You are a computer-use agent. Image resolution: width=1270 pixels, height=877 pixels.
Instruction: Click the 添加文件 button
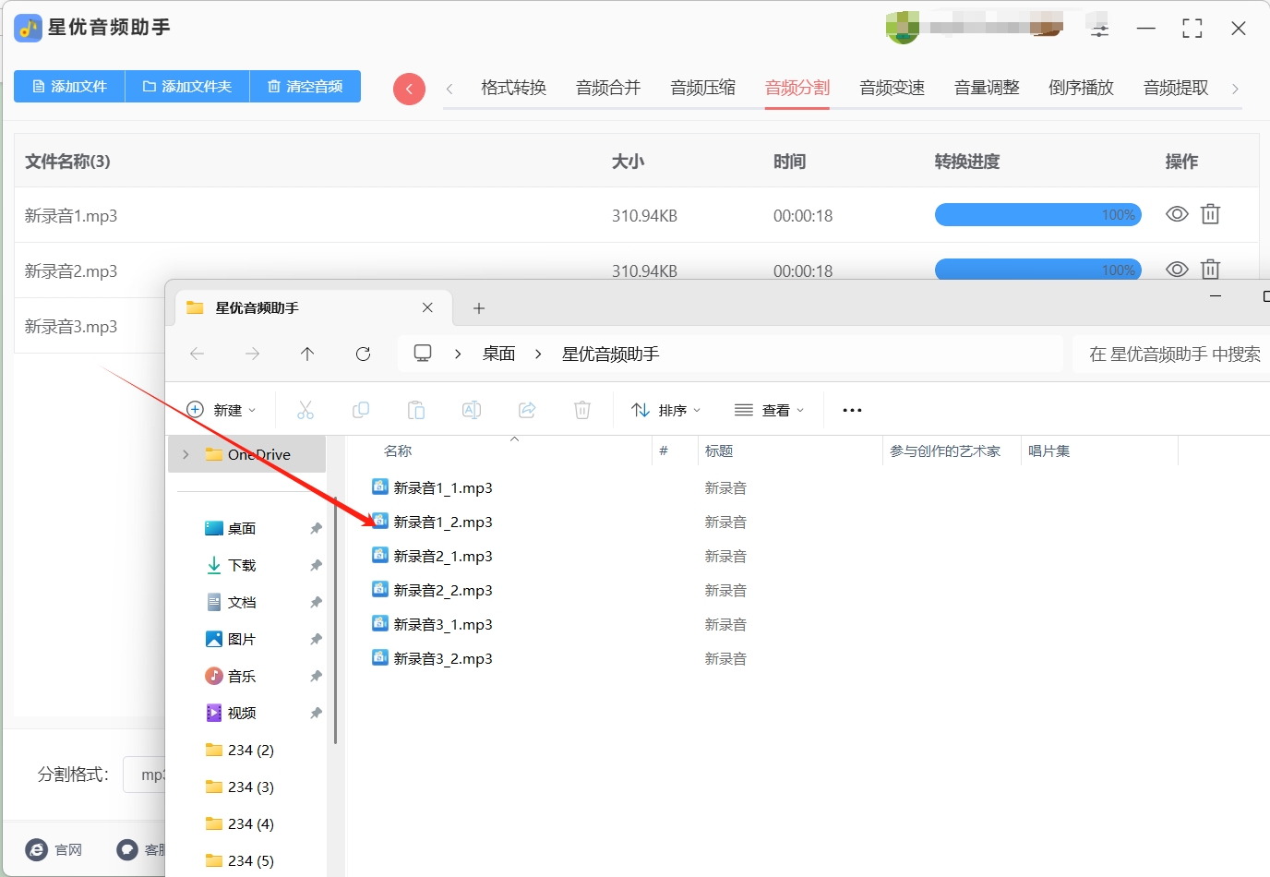[x=69, y=86]
